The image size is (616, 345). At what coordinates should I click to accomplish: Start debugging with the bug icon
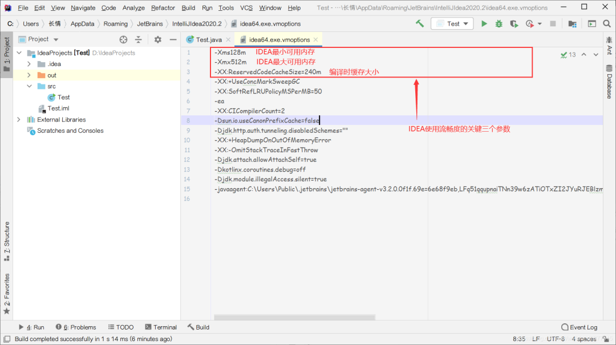pos(499,23)
